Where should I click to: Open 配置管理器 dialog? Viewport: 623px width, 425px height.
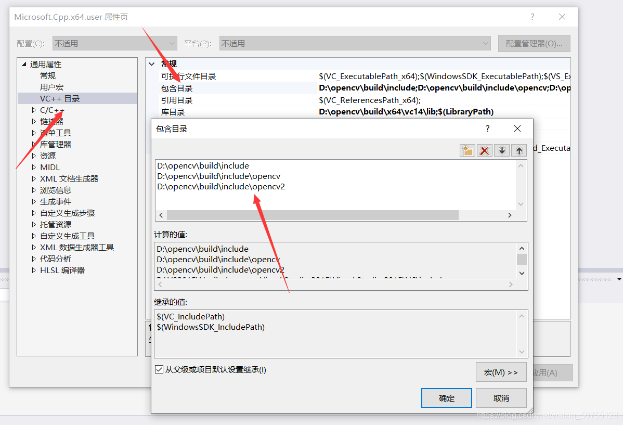click(x=534, y=43)
